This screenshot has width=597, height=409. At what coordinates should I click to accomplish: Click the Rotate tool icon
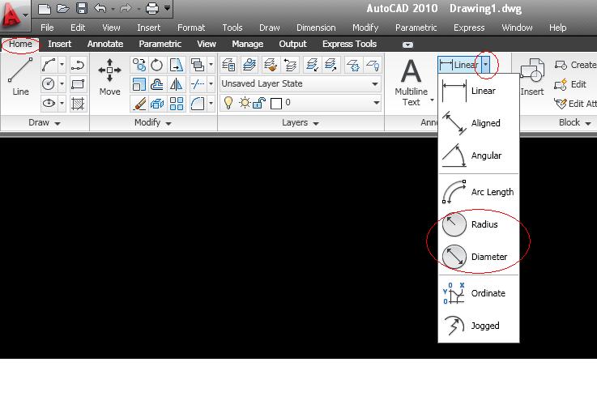[x=157, y=65]
